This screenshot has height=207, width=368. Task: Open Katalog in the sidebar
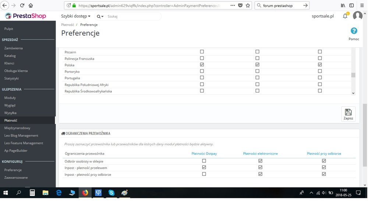tap(10, 56)
